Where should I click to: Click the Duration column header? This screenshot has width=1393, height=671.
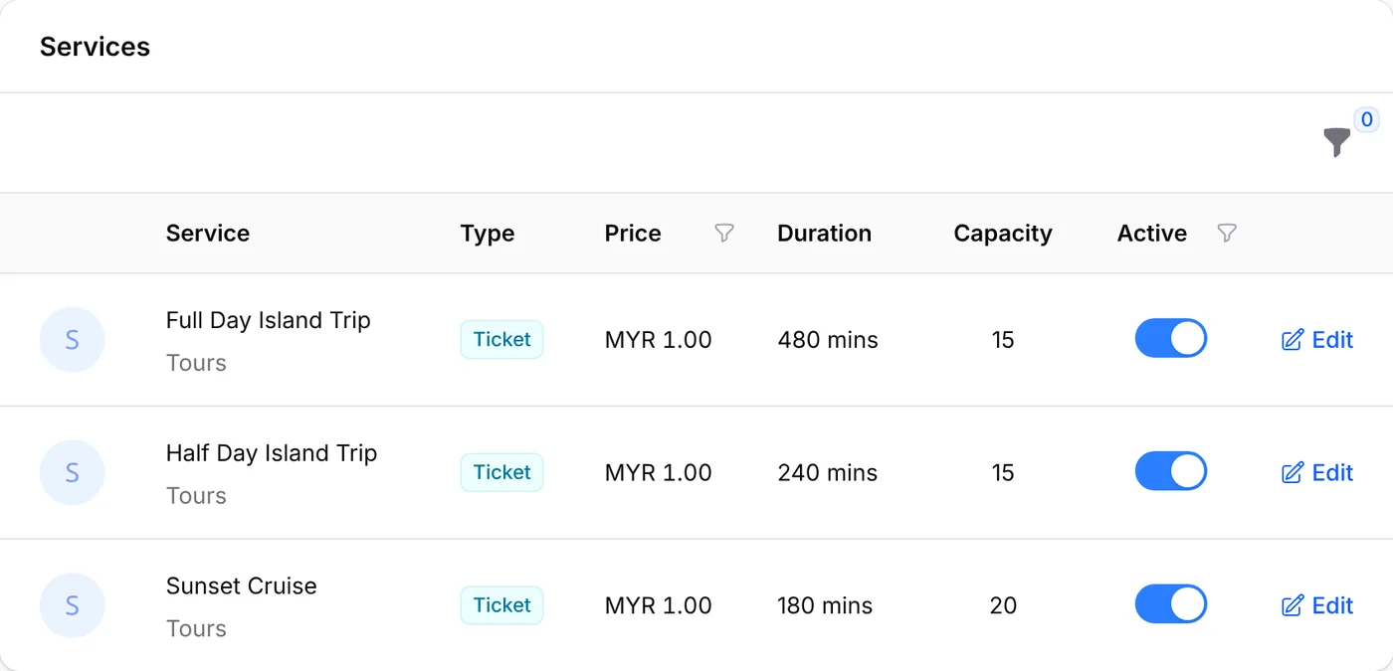825,234
